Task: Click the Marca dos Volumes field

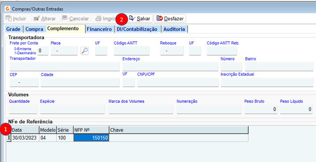Action: pyautogui.click(x=141, y=109)
